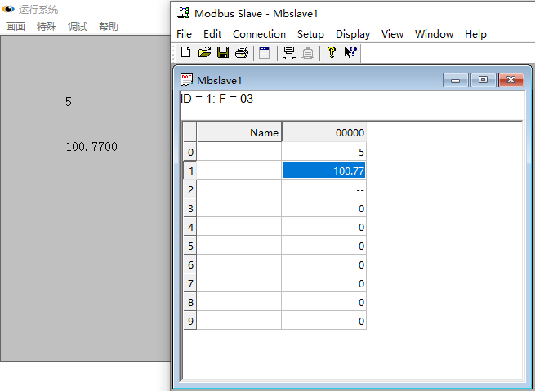Open the File menu
The height and width of the screenshot is (391, 535).
click(184, 34)
